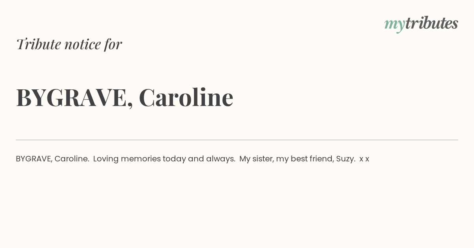
Task: Click the word "notice" in the italic heading
Action: pos(83,44)
